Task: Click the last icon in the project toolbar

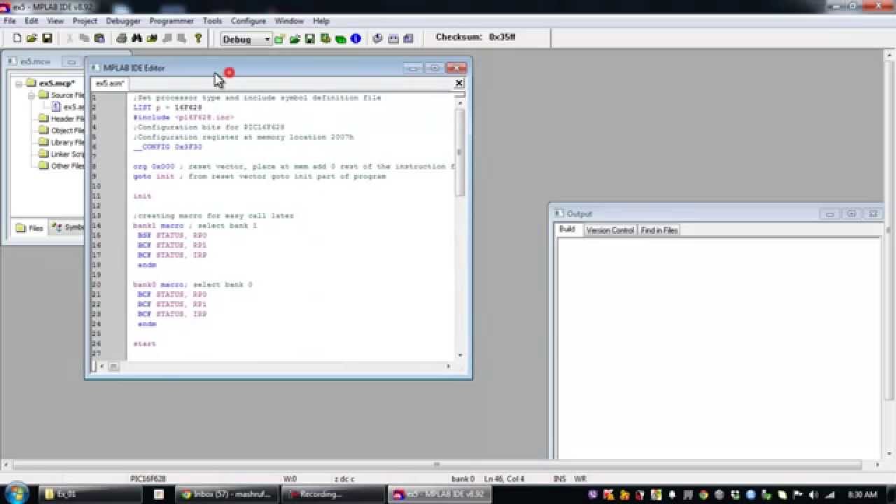Action: (x=409, y=38)
